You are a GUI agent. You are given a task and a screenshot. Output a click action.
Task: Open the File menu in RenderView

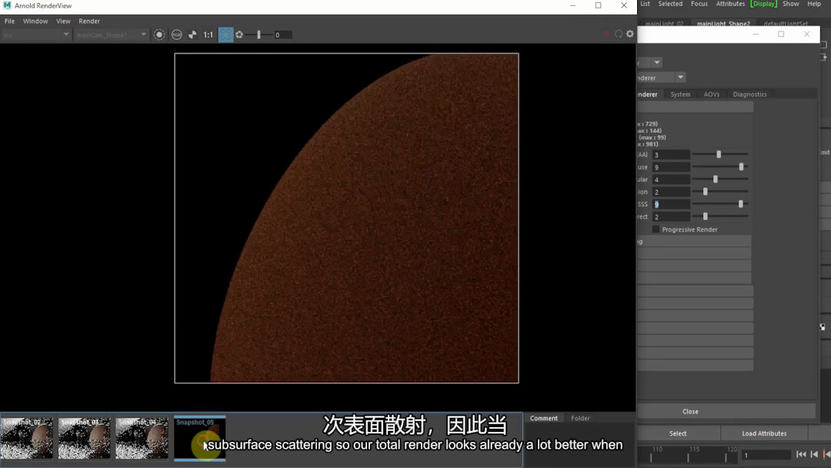click(9, 22)
